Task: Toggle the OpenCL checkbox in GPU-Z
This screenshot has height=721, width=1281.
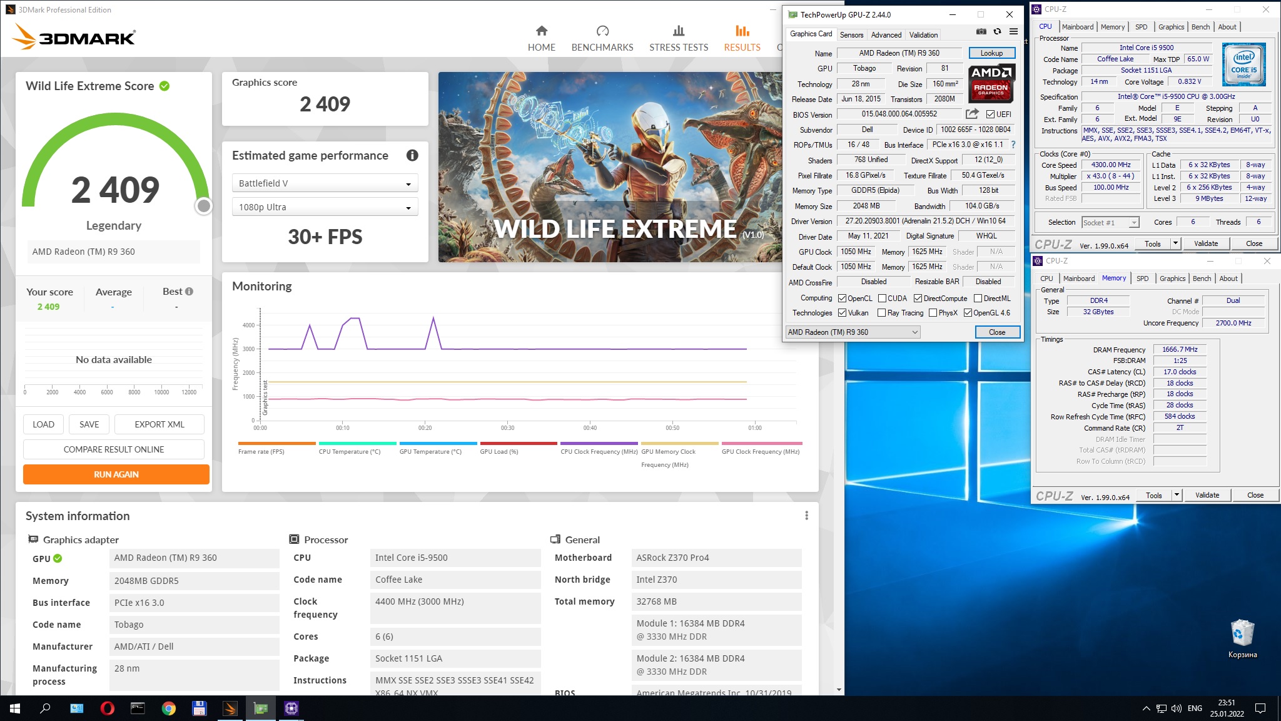Action: (842, 299)
